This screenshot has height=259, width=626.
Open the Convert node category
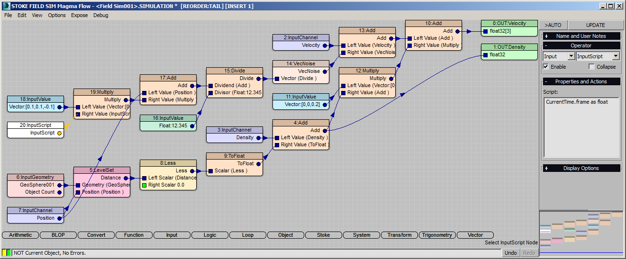pyautogui.click(x=96, y=235)
